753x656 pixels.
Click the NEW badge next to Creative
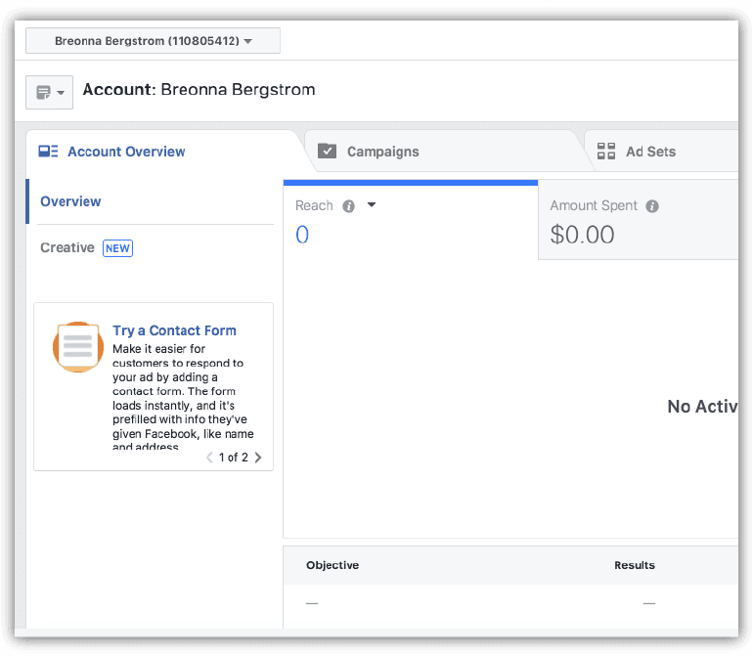click(117, 248)
